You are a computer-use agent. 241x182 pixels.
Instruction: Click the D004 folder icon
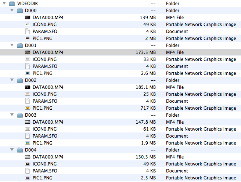[x=20, y=150]
